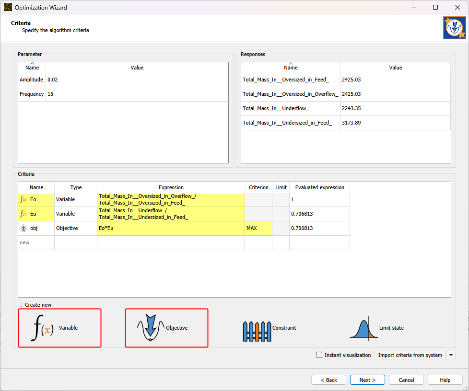
Task: Open the Import criteria dropdown arrow
Action: tap(451, 355)
